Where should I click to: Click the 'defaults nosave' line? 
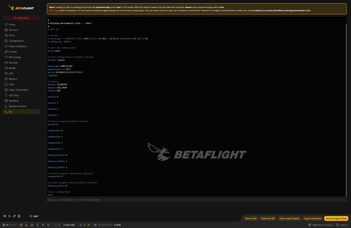[56, 60]
